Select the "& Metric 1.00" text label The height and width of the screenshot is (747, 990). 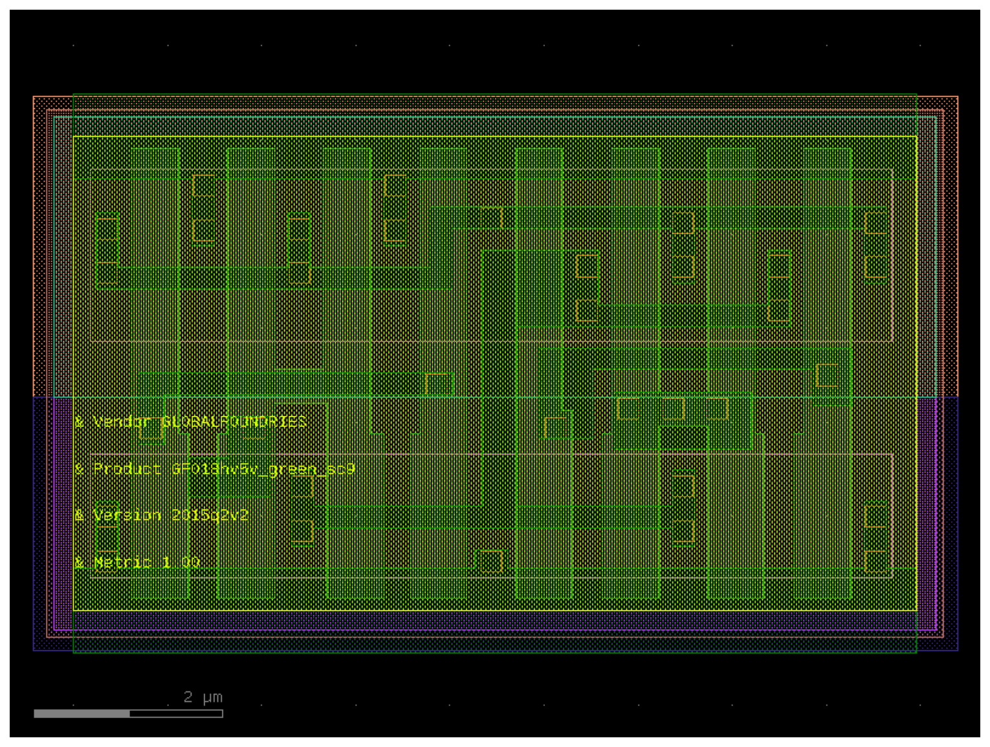point(137,562)
